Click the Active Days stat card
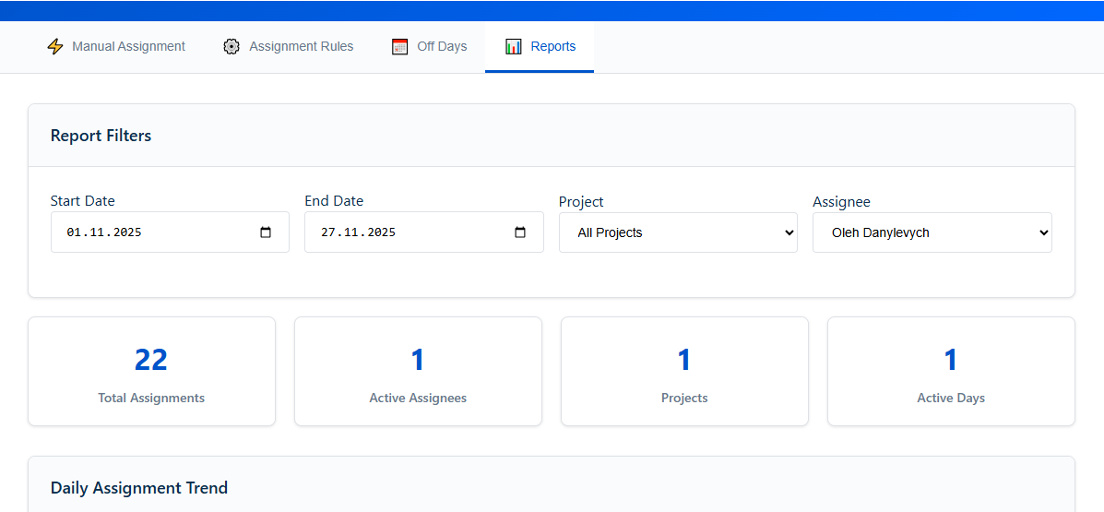This screenshot has height=512, width=1104. coord(951,372)
